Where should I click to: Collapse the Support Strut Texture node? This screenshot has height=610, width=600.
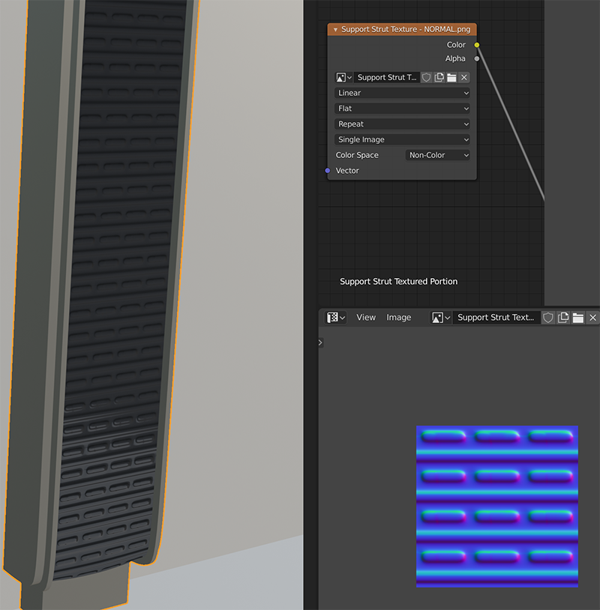click(335, 29)
